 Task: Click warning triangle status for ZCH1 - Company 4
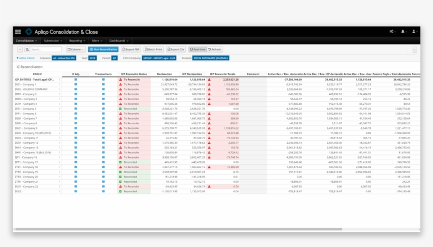[x=120, y=104]
